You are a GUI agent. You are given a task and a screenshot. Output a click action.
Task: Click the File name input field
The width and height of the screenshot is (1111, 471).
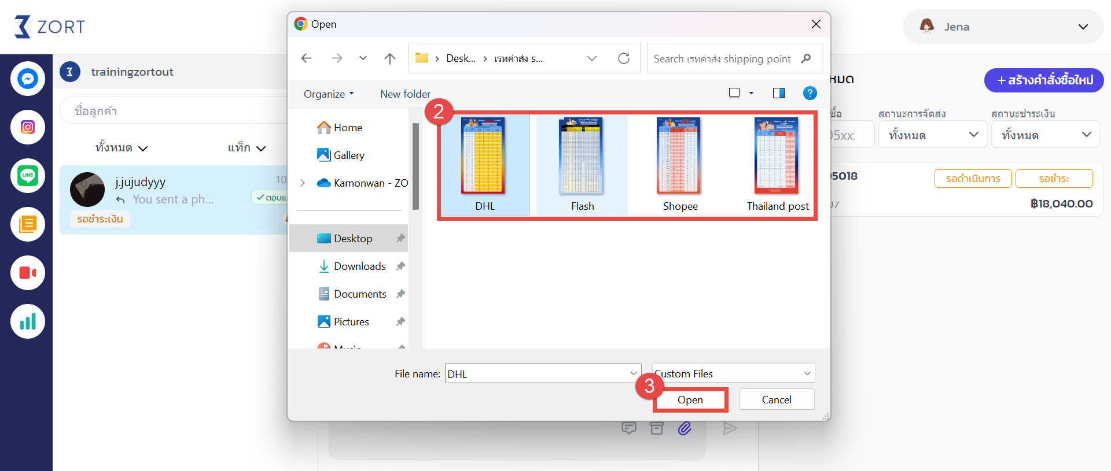coord(537,373)
